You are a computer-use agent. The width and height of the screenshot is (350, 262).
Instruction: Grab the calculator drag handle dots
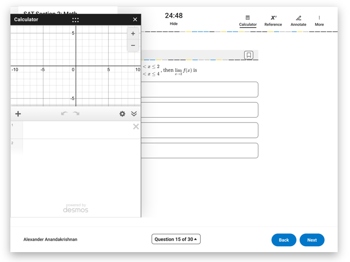76,20
